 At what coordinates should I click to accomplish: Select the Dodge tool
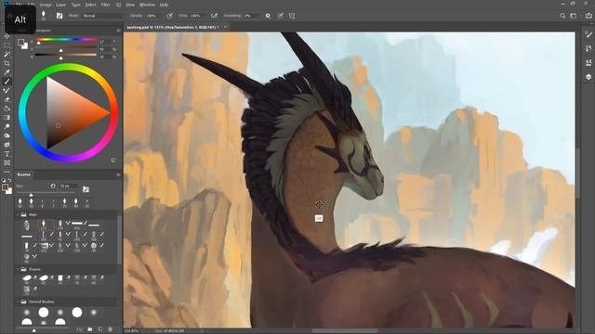point(7,126)
